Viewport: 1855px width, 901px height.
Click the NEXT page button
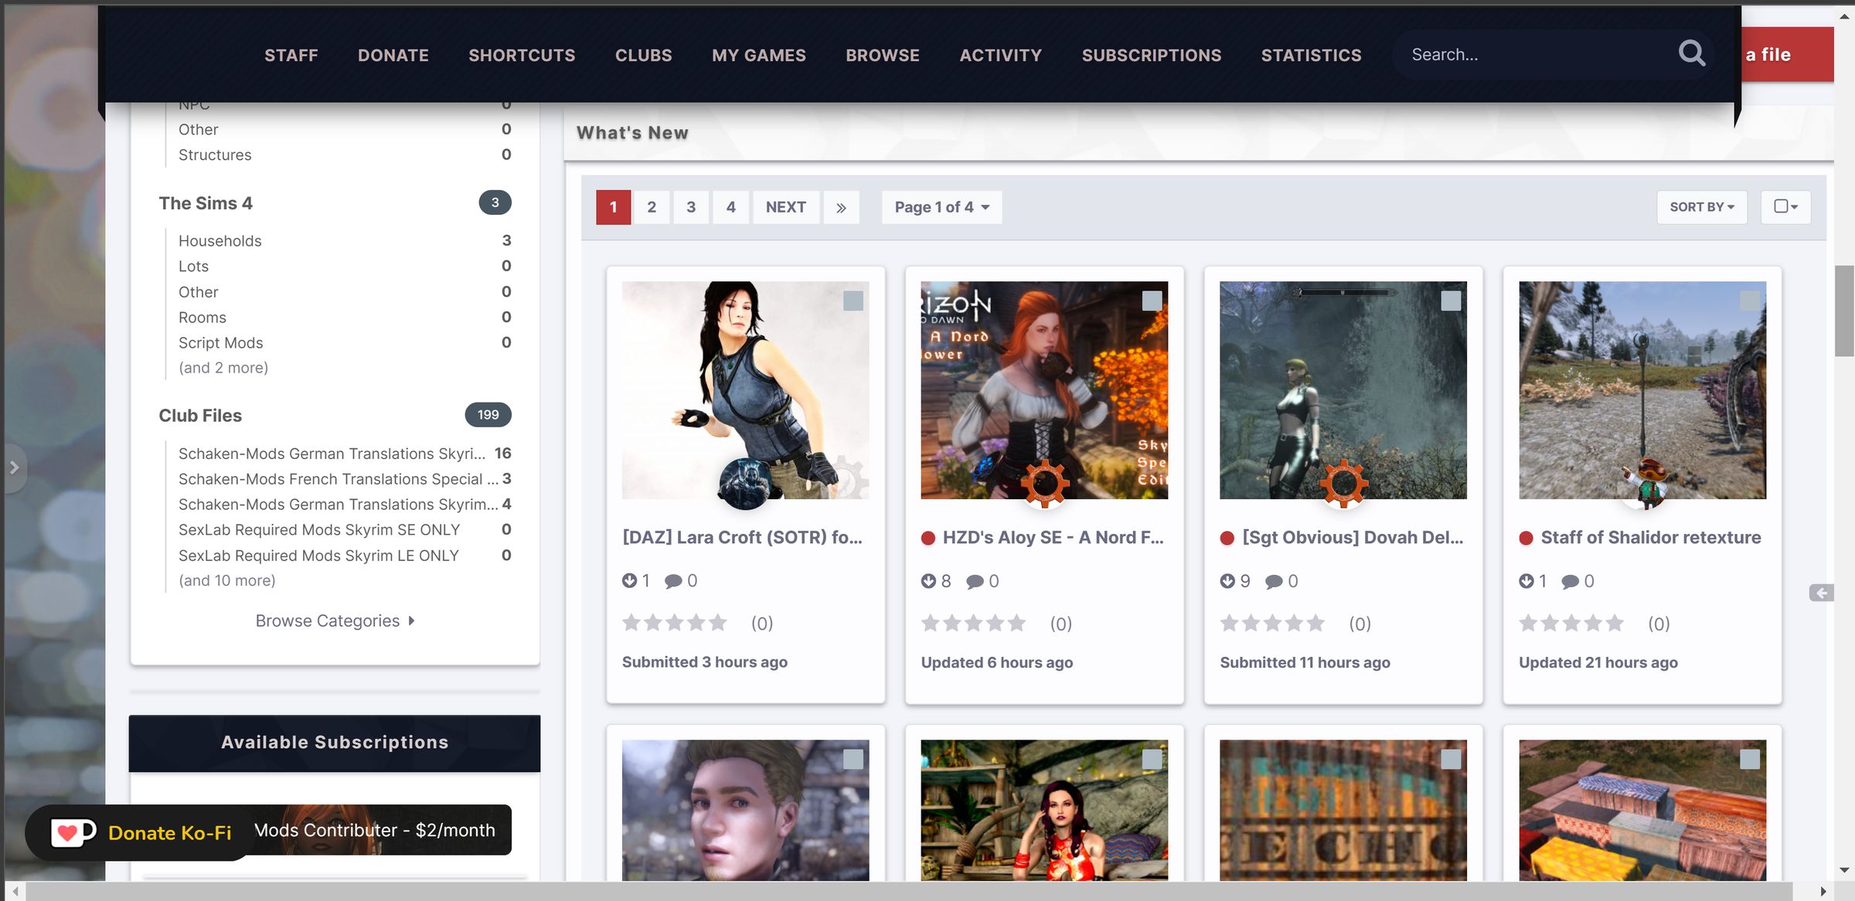(785, 207)
